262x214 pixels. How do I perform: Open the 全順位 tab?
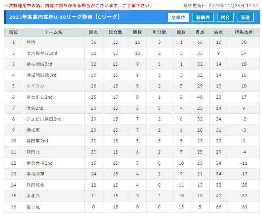tap(178, 18)
